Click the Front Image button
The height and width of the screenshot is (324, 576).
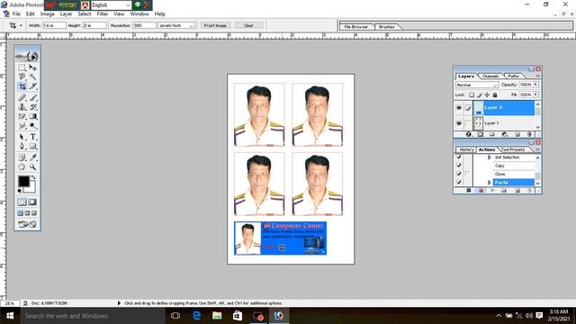point(215,25)
